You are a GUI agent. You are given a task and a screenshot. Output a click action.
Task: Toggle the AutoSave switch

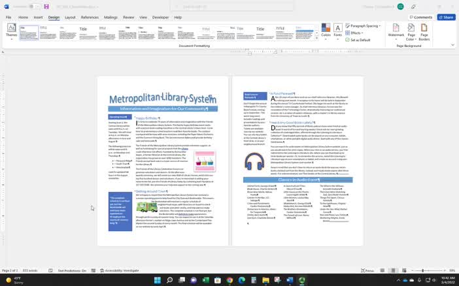[36, 7]
